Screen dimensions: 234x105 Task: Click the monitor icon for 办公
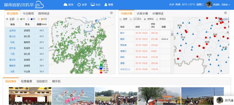pos(93,5)
